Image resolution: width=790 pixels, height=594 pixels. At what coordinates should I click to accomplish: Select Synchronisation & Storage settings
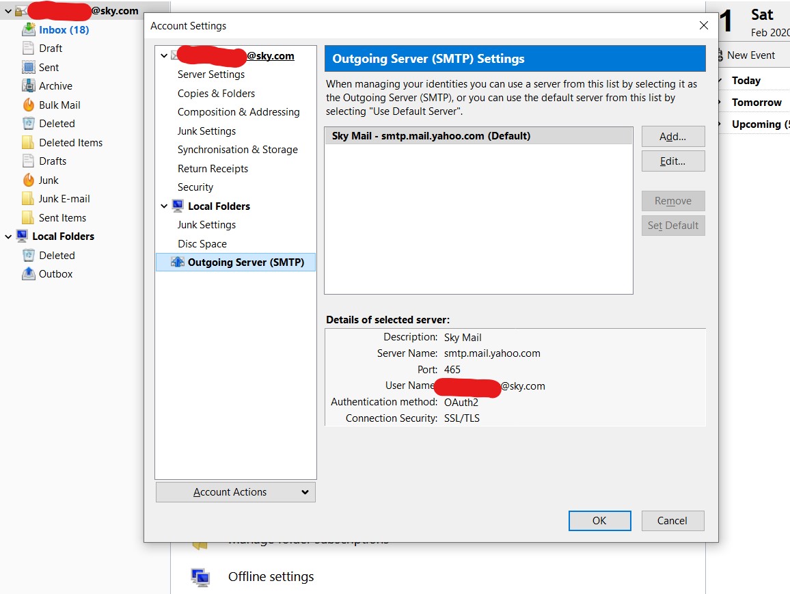coord(237,150)
